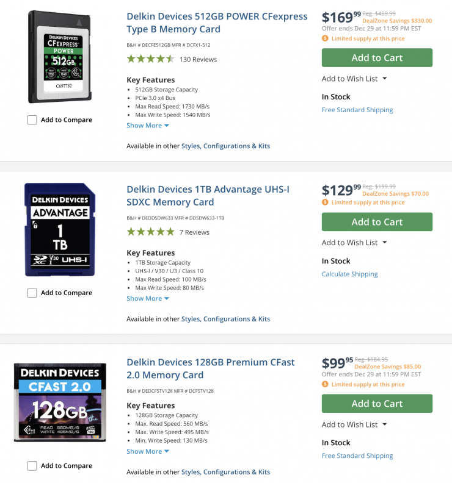Click the orange limited supply icon for CFexpress card

click(325, 38)
